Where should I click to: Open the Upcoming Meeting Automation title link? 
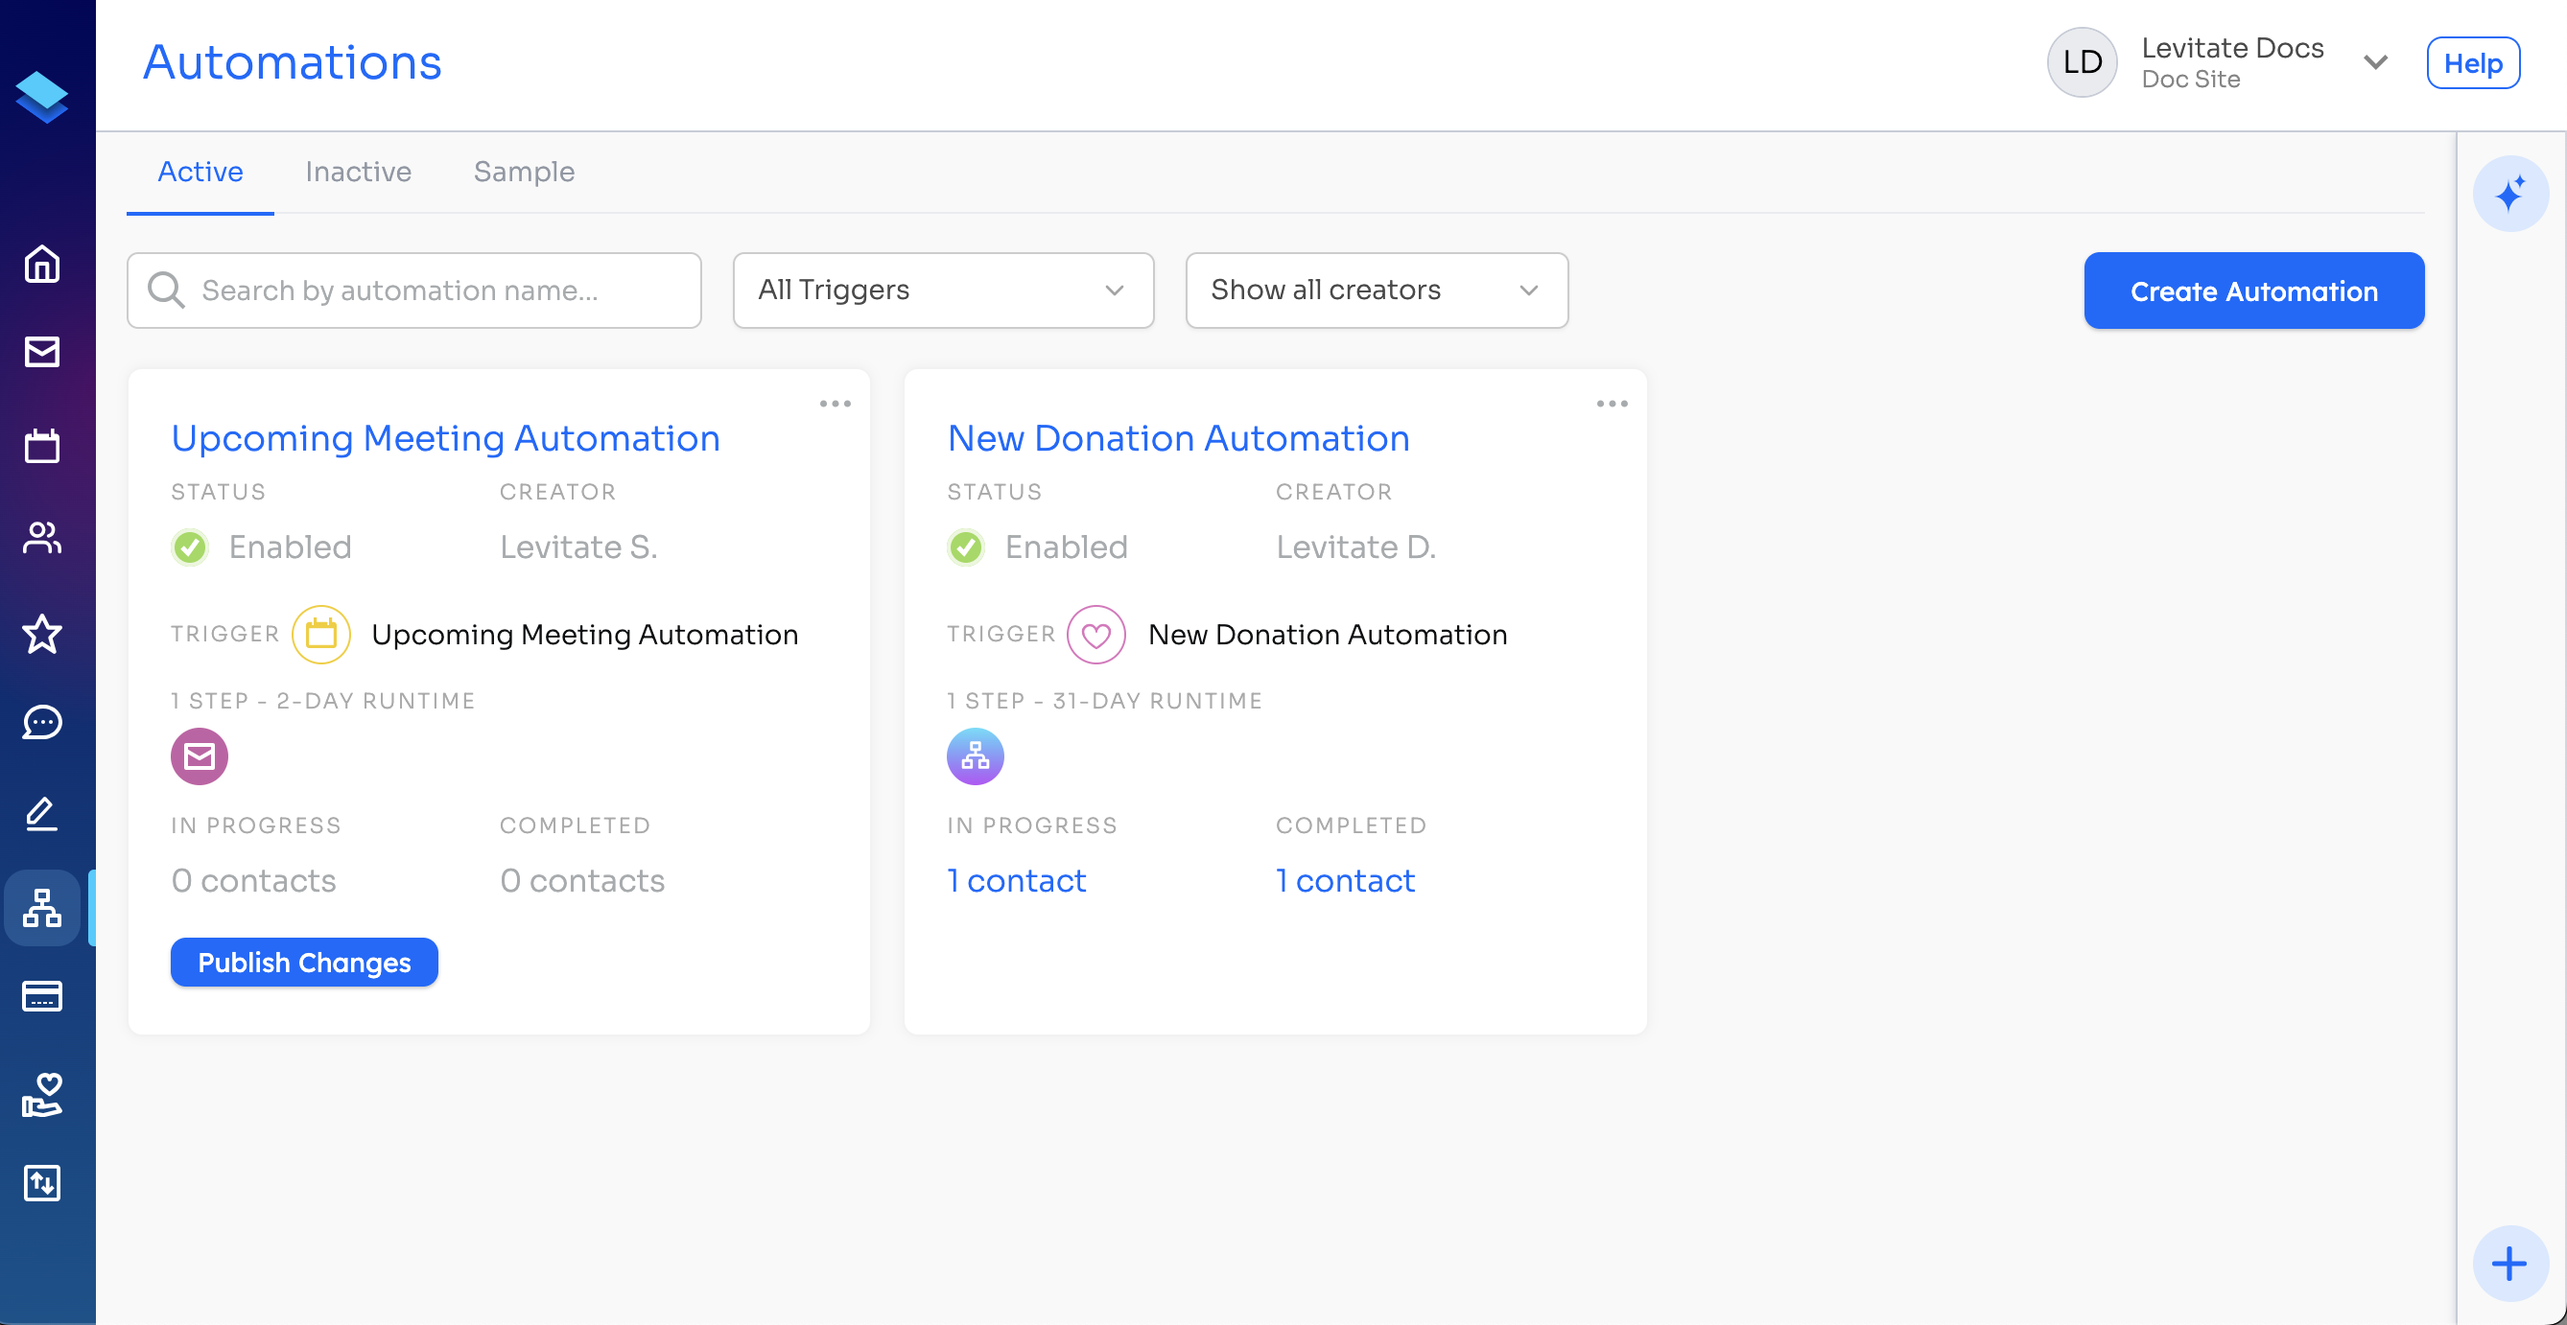coord(445,438)
